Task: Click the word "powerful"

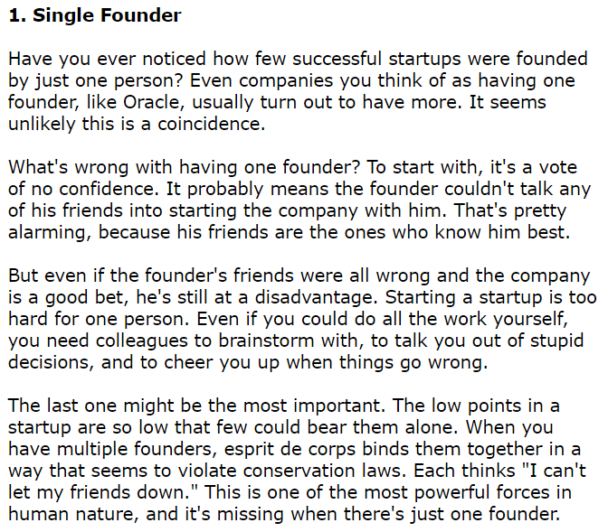Action: pyautogui.click(x=452, y=493)
